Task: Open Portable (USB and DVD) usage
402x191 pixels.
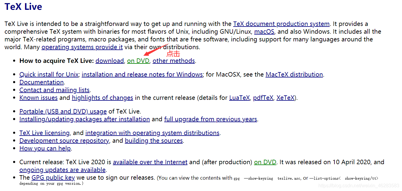Action: (x=63, y=111)
